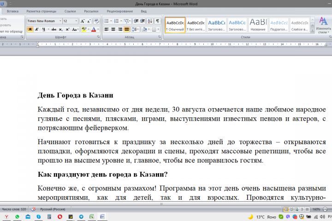Apply bulleted list
Viewport: 332px width, 221px height.
(107, 21)
